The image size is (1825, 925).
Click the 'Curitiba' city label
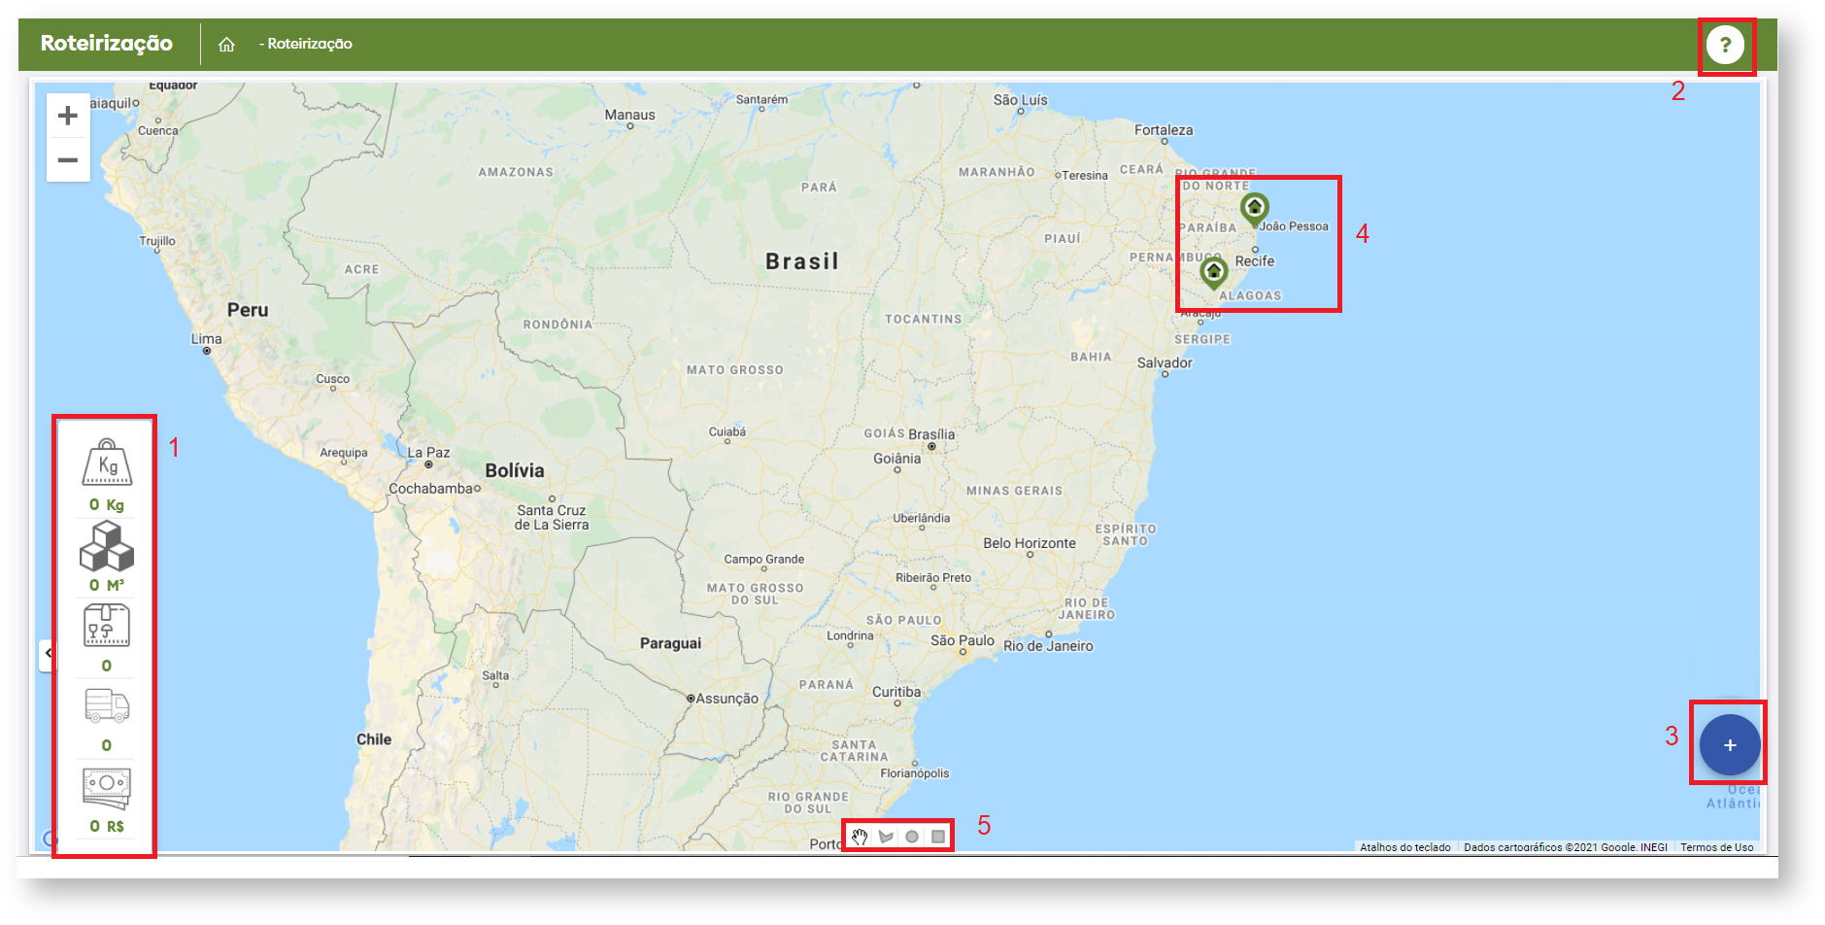point(896,692)
